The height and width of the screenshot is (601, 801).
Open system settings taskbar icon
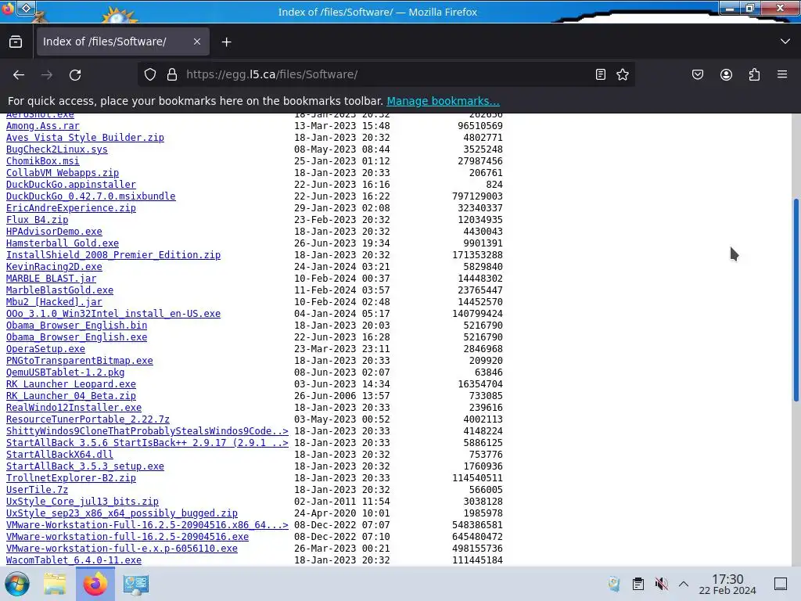tap(136, 584)
